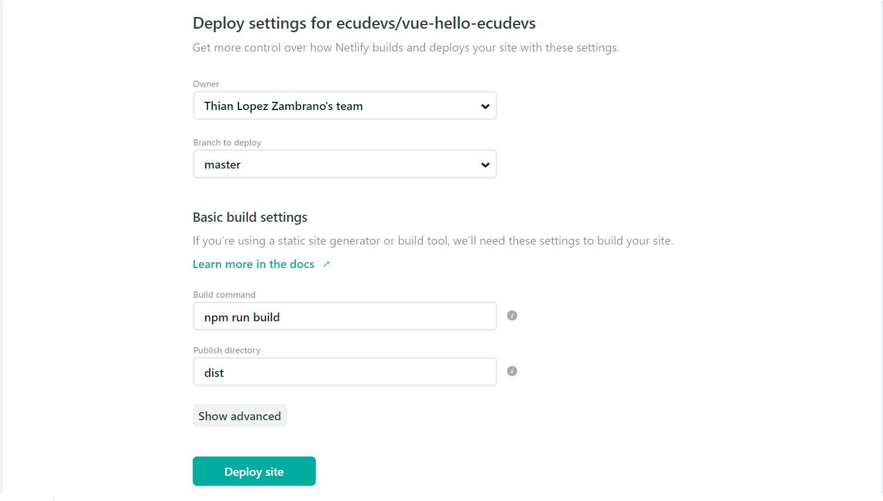Click the Show advanced button

tap(240, 416)
